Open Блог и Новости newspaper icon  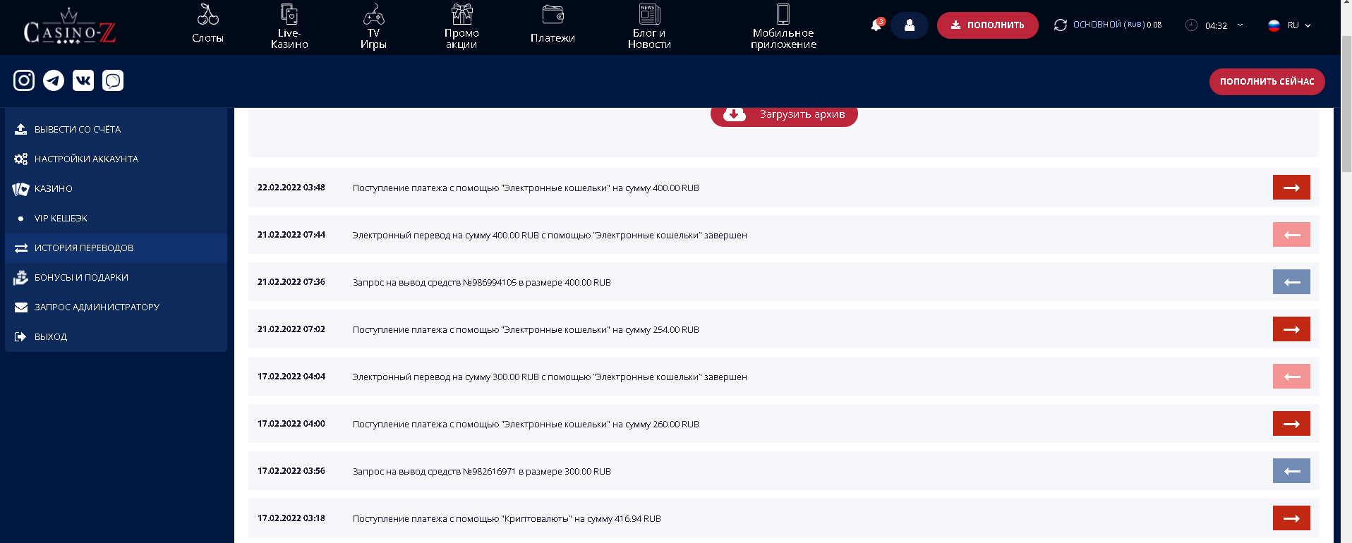[649, 14]
